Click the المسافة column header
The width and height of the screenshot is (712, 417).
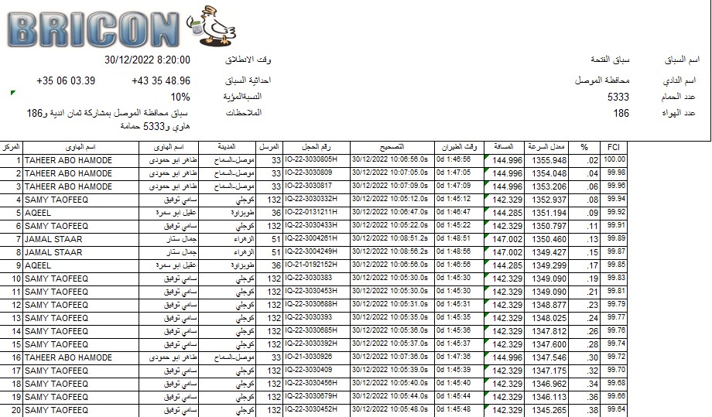[x=504, y=147]
